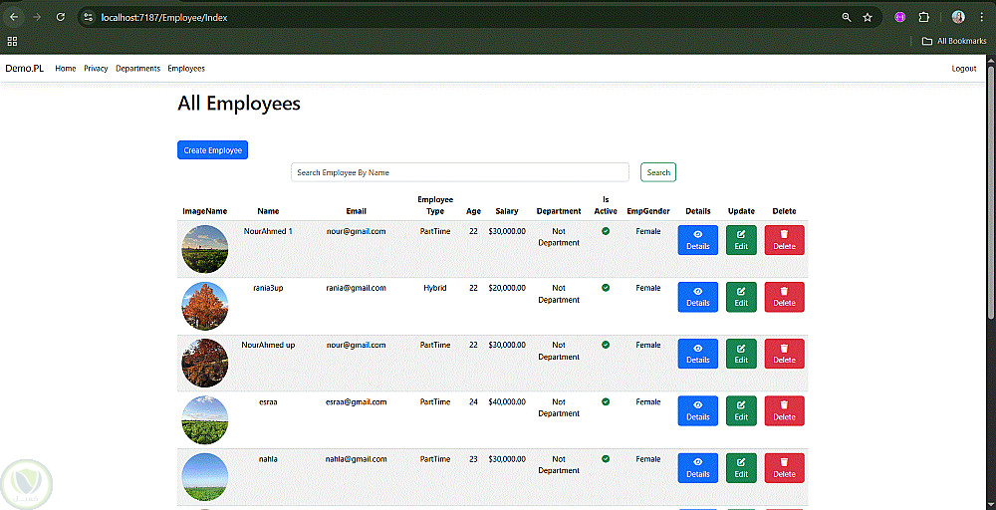Click the zoom magnifier icon in address bar

(846, 17)
